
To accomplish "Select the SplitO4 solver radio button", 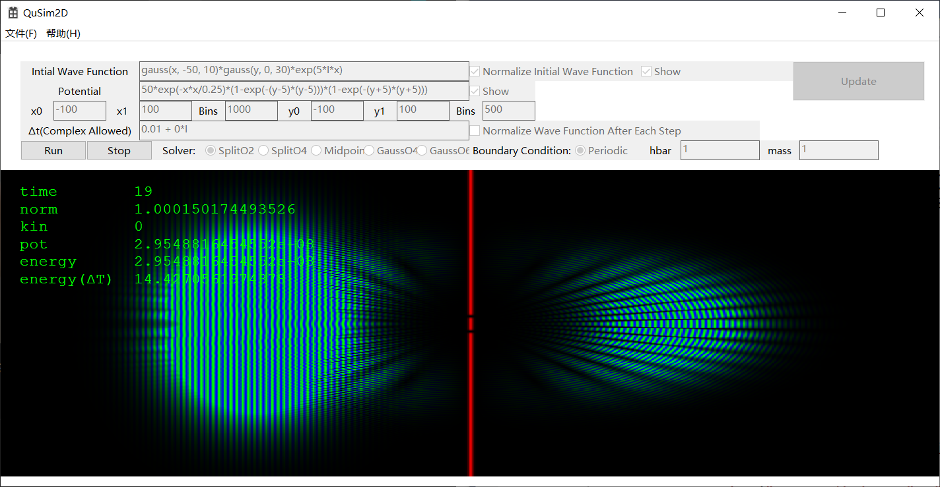I will [263, 150].
